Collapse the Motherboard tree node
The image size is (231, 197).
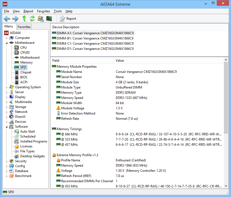[7, 43]
